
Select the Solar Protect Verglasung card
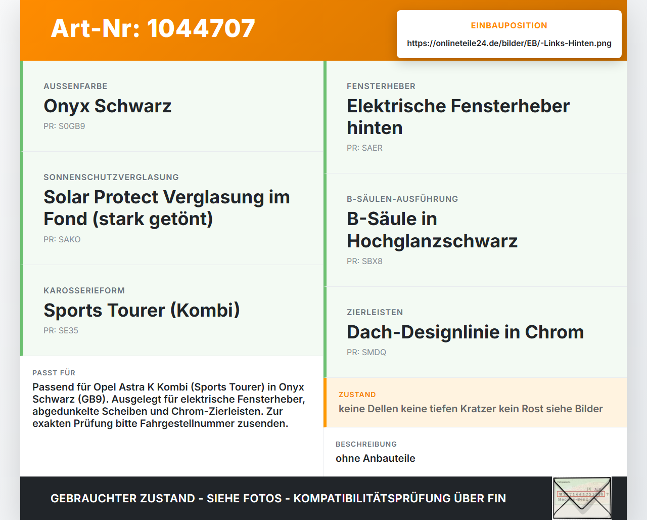click(x=172, y=208)
